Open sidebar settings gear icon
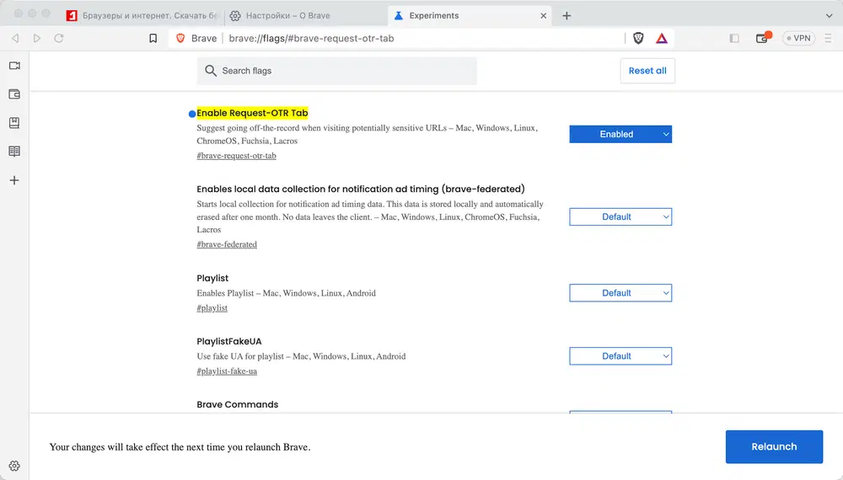843x480 pixels. coord(14,466)
